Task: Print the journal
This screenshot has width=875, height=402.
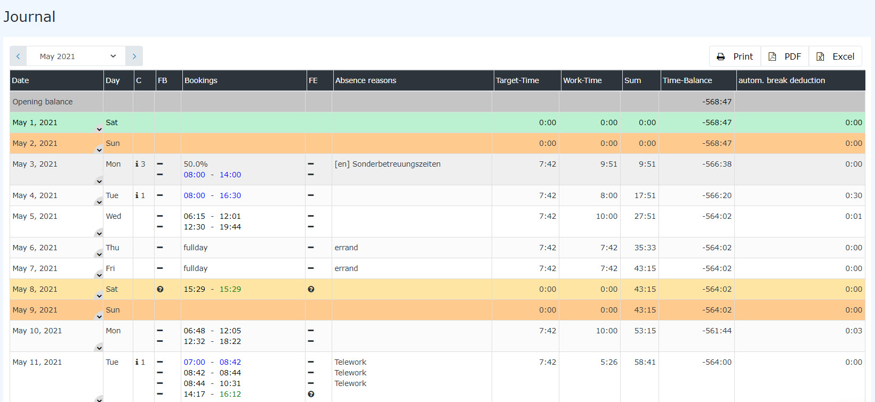Action: (735, 56)
